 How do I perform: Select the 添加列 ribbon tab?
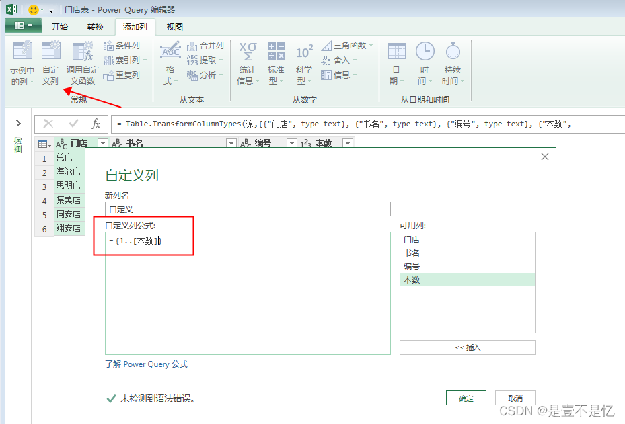135,27
